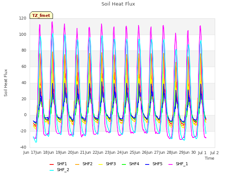237x177 pixels.
Task: Click the -40 y-axis tick label
Action: tap(23, 147)
